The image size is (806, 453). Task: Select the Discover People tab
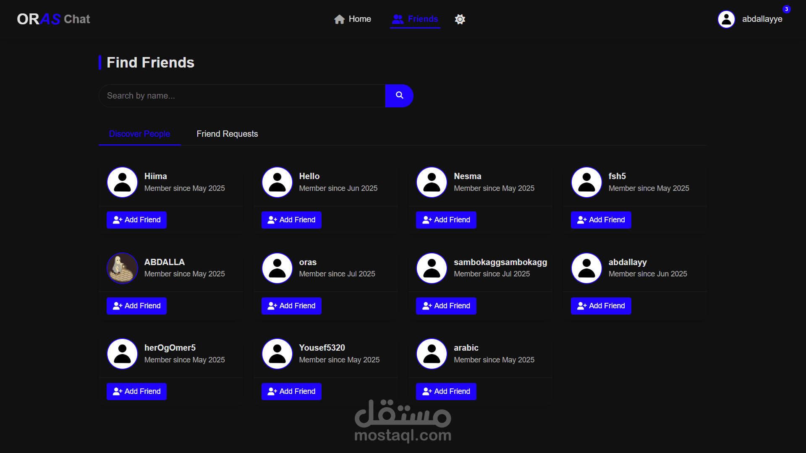tap(139, 134)
